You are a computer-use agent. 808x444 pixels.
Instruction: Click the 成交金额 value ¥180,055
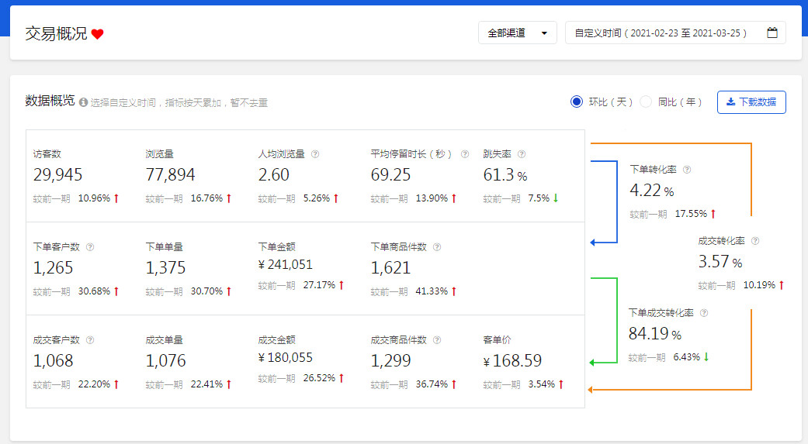coord(286,357)
